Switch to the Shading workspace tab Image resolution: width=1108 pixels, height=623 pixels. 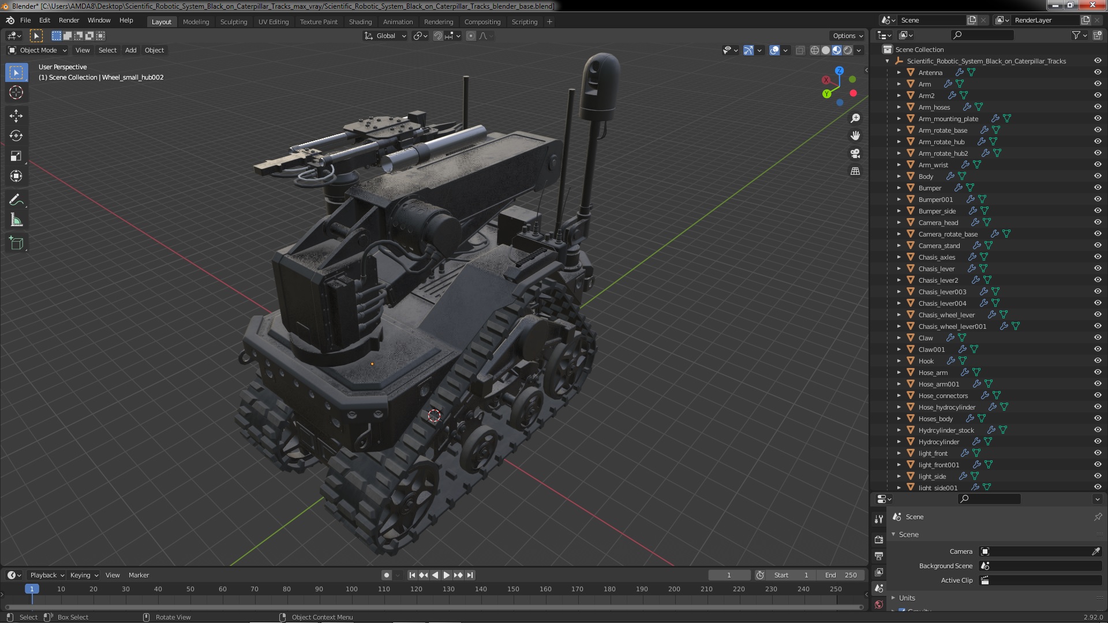360,22
